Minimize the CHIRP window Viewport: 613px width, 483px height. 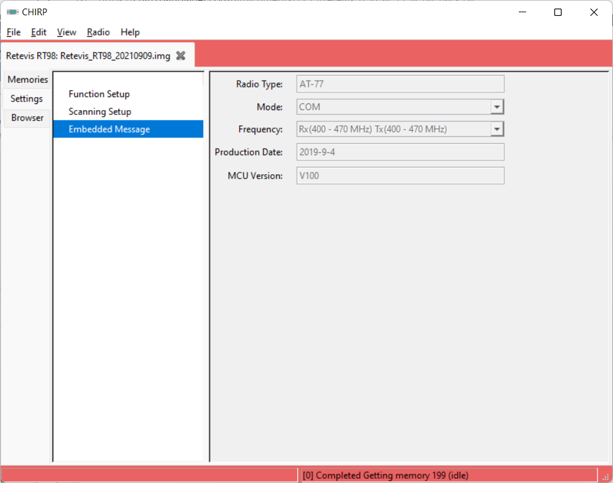(x=522, y=12)
